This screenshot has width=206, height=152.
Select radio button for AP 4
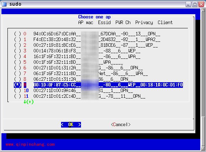[x=17, y=56]
